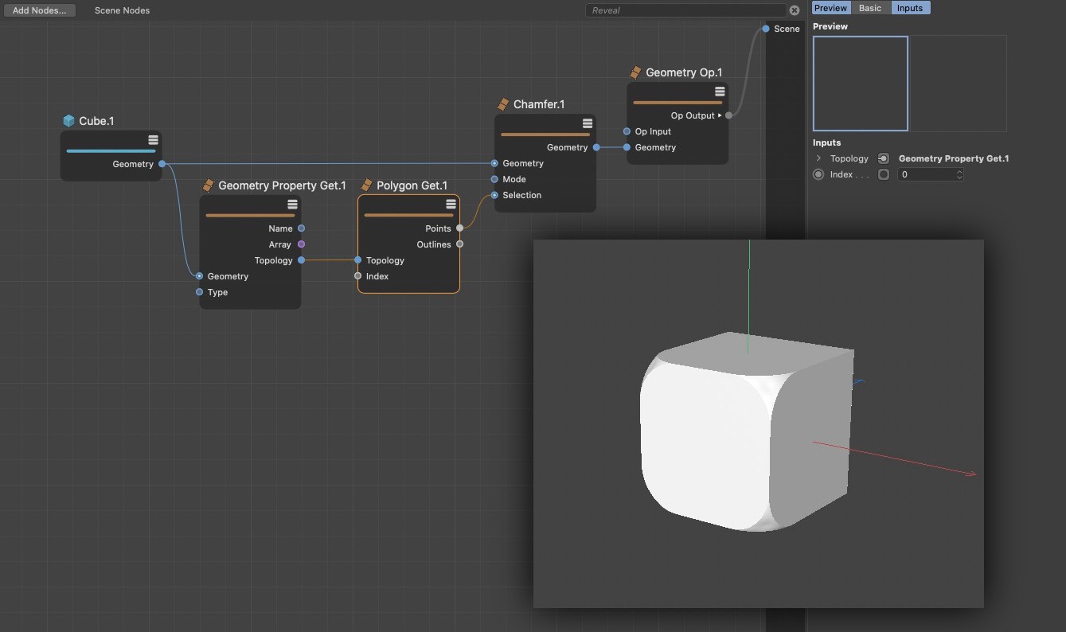Select the Geometry Property Get.1 node title

click(282, 185)
